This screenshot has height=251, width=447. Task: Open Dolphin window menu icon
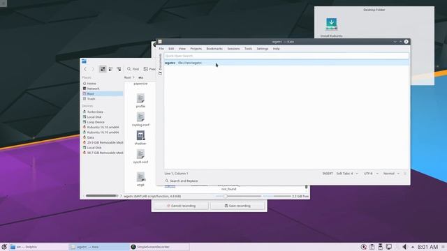click(84, 61)
